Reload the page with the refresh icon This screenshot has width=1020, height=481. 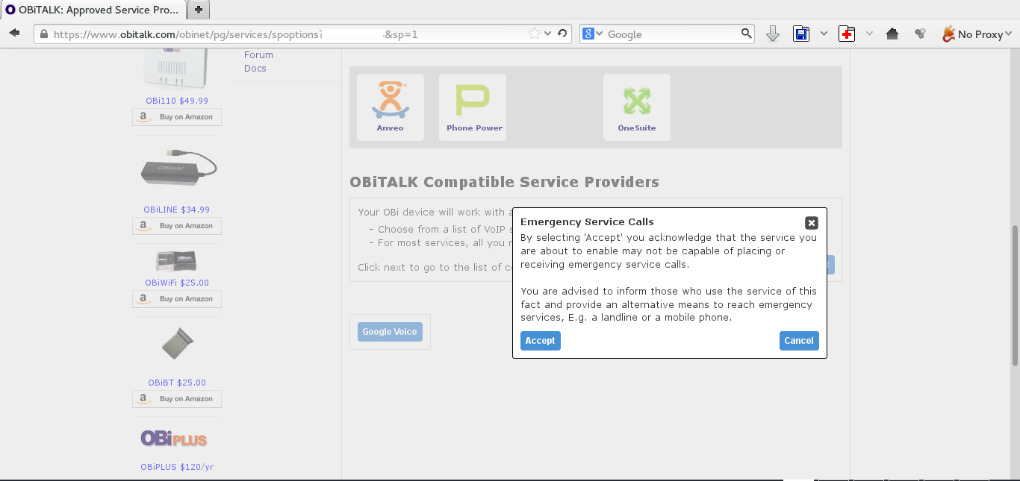click(562, 34)
